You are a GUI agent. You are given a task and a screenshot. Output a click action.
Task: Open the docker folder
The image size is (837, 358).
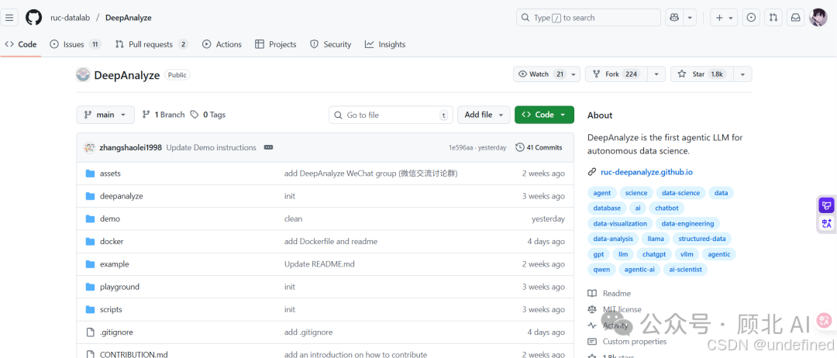click(x=112, y=241)
